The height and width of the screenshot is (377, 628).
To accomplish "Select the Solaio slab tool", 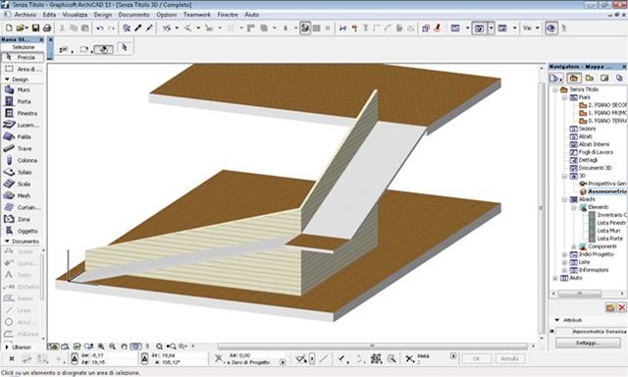I will (23, 172).
